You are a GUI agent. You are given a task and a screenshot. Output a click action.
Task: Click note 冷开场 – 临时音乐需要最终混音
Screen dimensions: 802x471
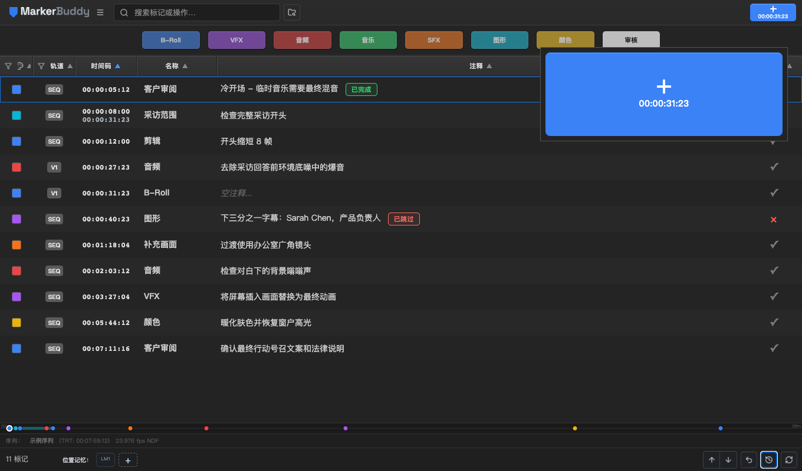tap(280, 89)
